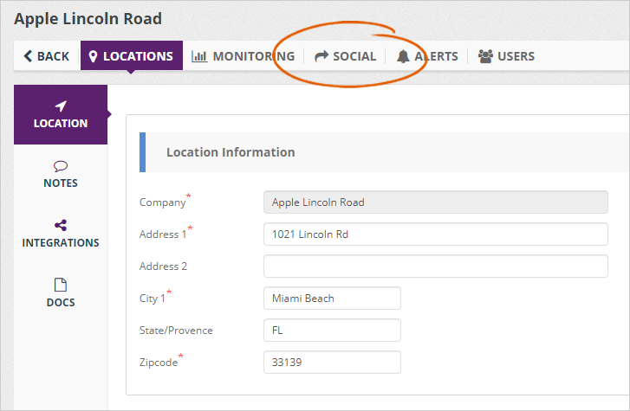
Task: Focus the empty Address 2 field
Action: tap(435, 267)
